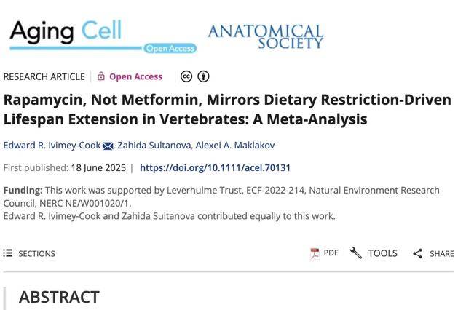
Task: Click the CC attribution person icon
Action: point(203,76)
